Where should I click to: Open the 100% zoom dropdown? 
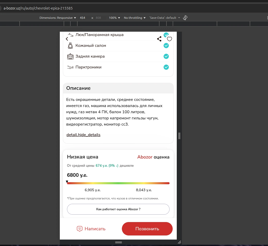click(x=114, y=18)
